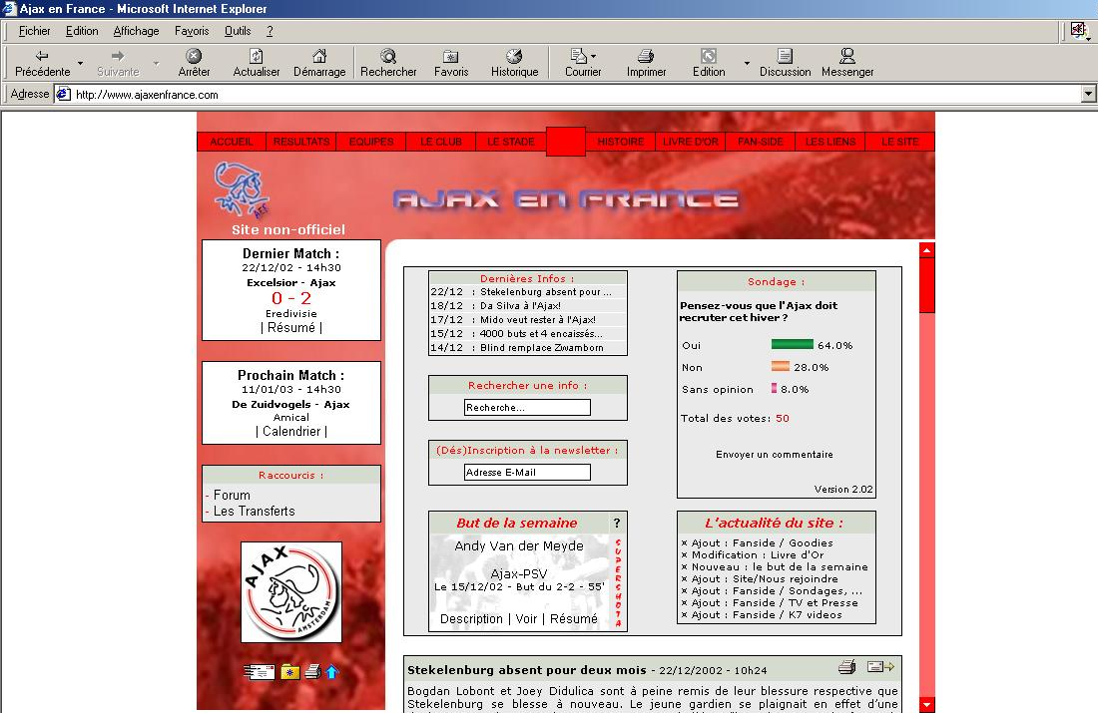This screenshot has width=1098, height=713.
Task: Open the Outils menu
Action: [x=238, y=31]
